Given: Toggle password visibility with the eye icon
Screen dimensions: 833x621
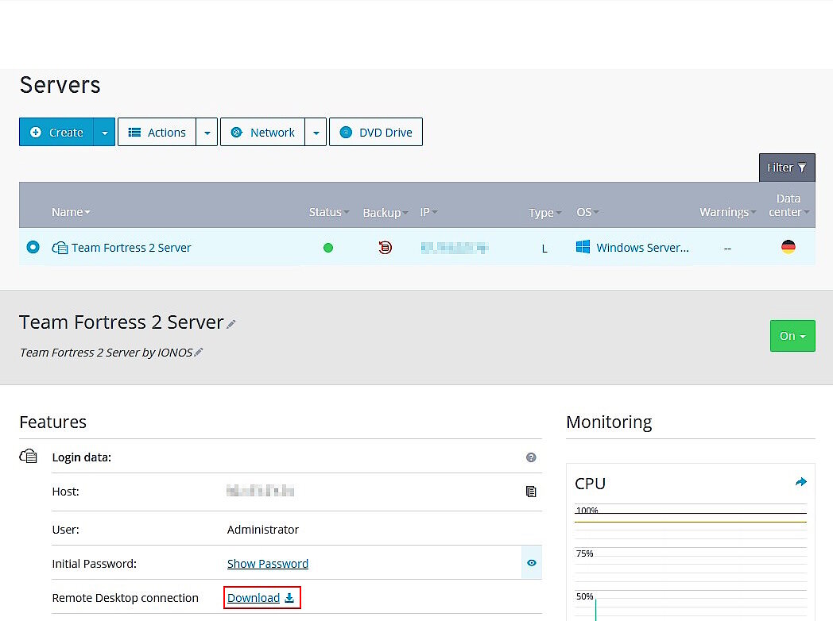Looking at the screenshot, I should [x=531, y=562].
